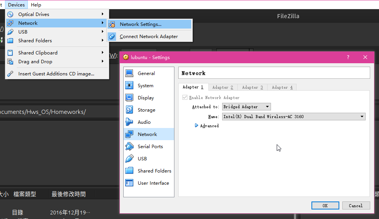Viewport: 379px width, 219px height.
Task: Click the USB plug icon in Devices menu
Action: tap(10, 32)
